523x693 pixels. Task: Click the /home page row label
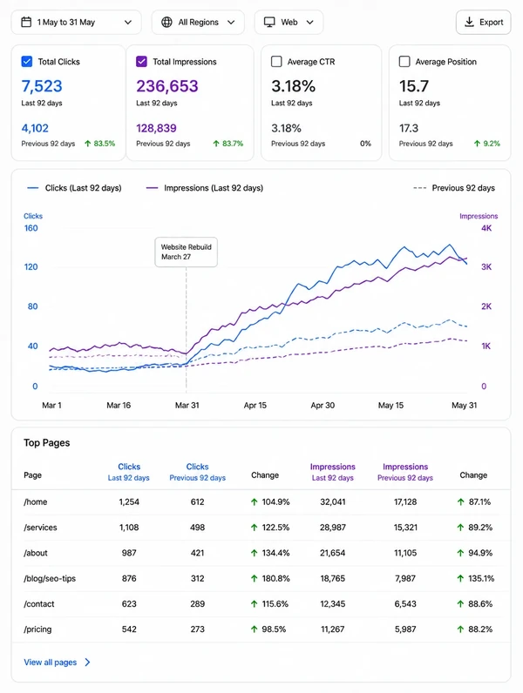tap(36, 502)
